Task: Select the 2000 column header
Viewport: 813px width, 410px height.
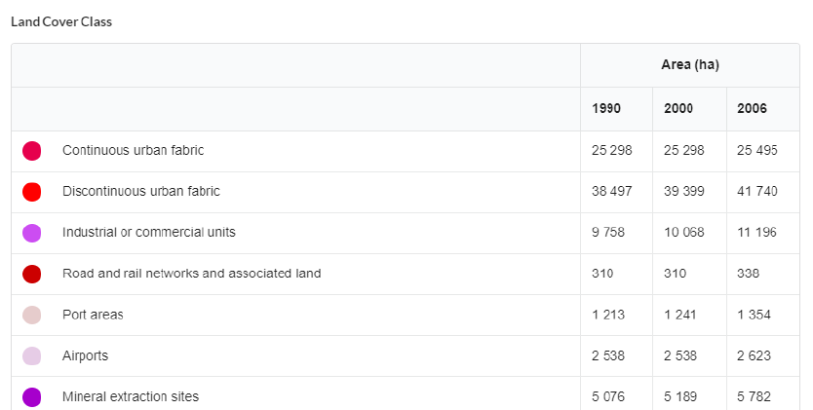Action: (678, 108)
